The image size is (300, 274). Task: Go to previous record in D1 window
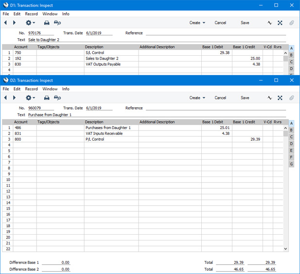5,23
